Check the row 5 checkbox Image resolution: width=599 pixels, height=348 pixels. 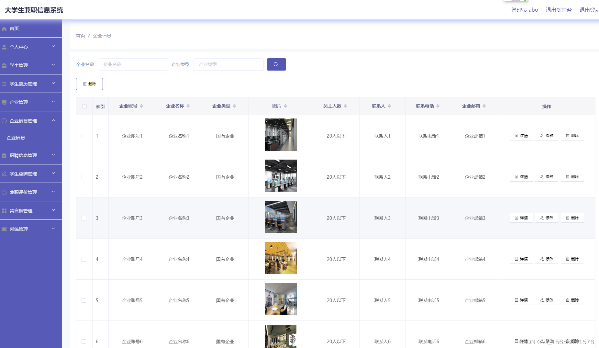tap(84, 300)
